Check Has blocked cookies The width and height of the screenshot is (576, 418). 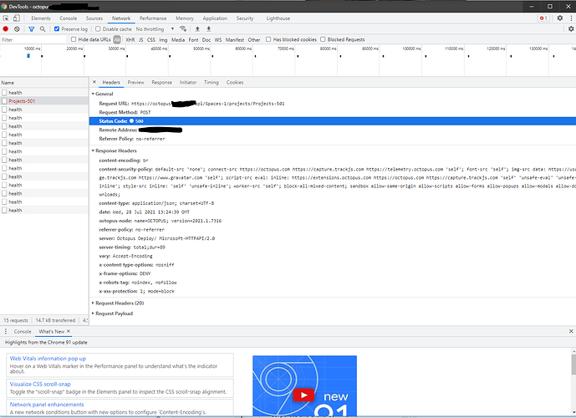(268, 39)
